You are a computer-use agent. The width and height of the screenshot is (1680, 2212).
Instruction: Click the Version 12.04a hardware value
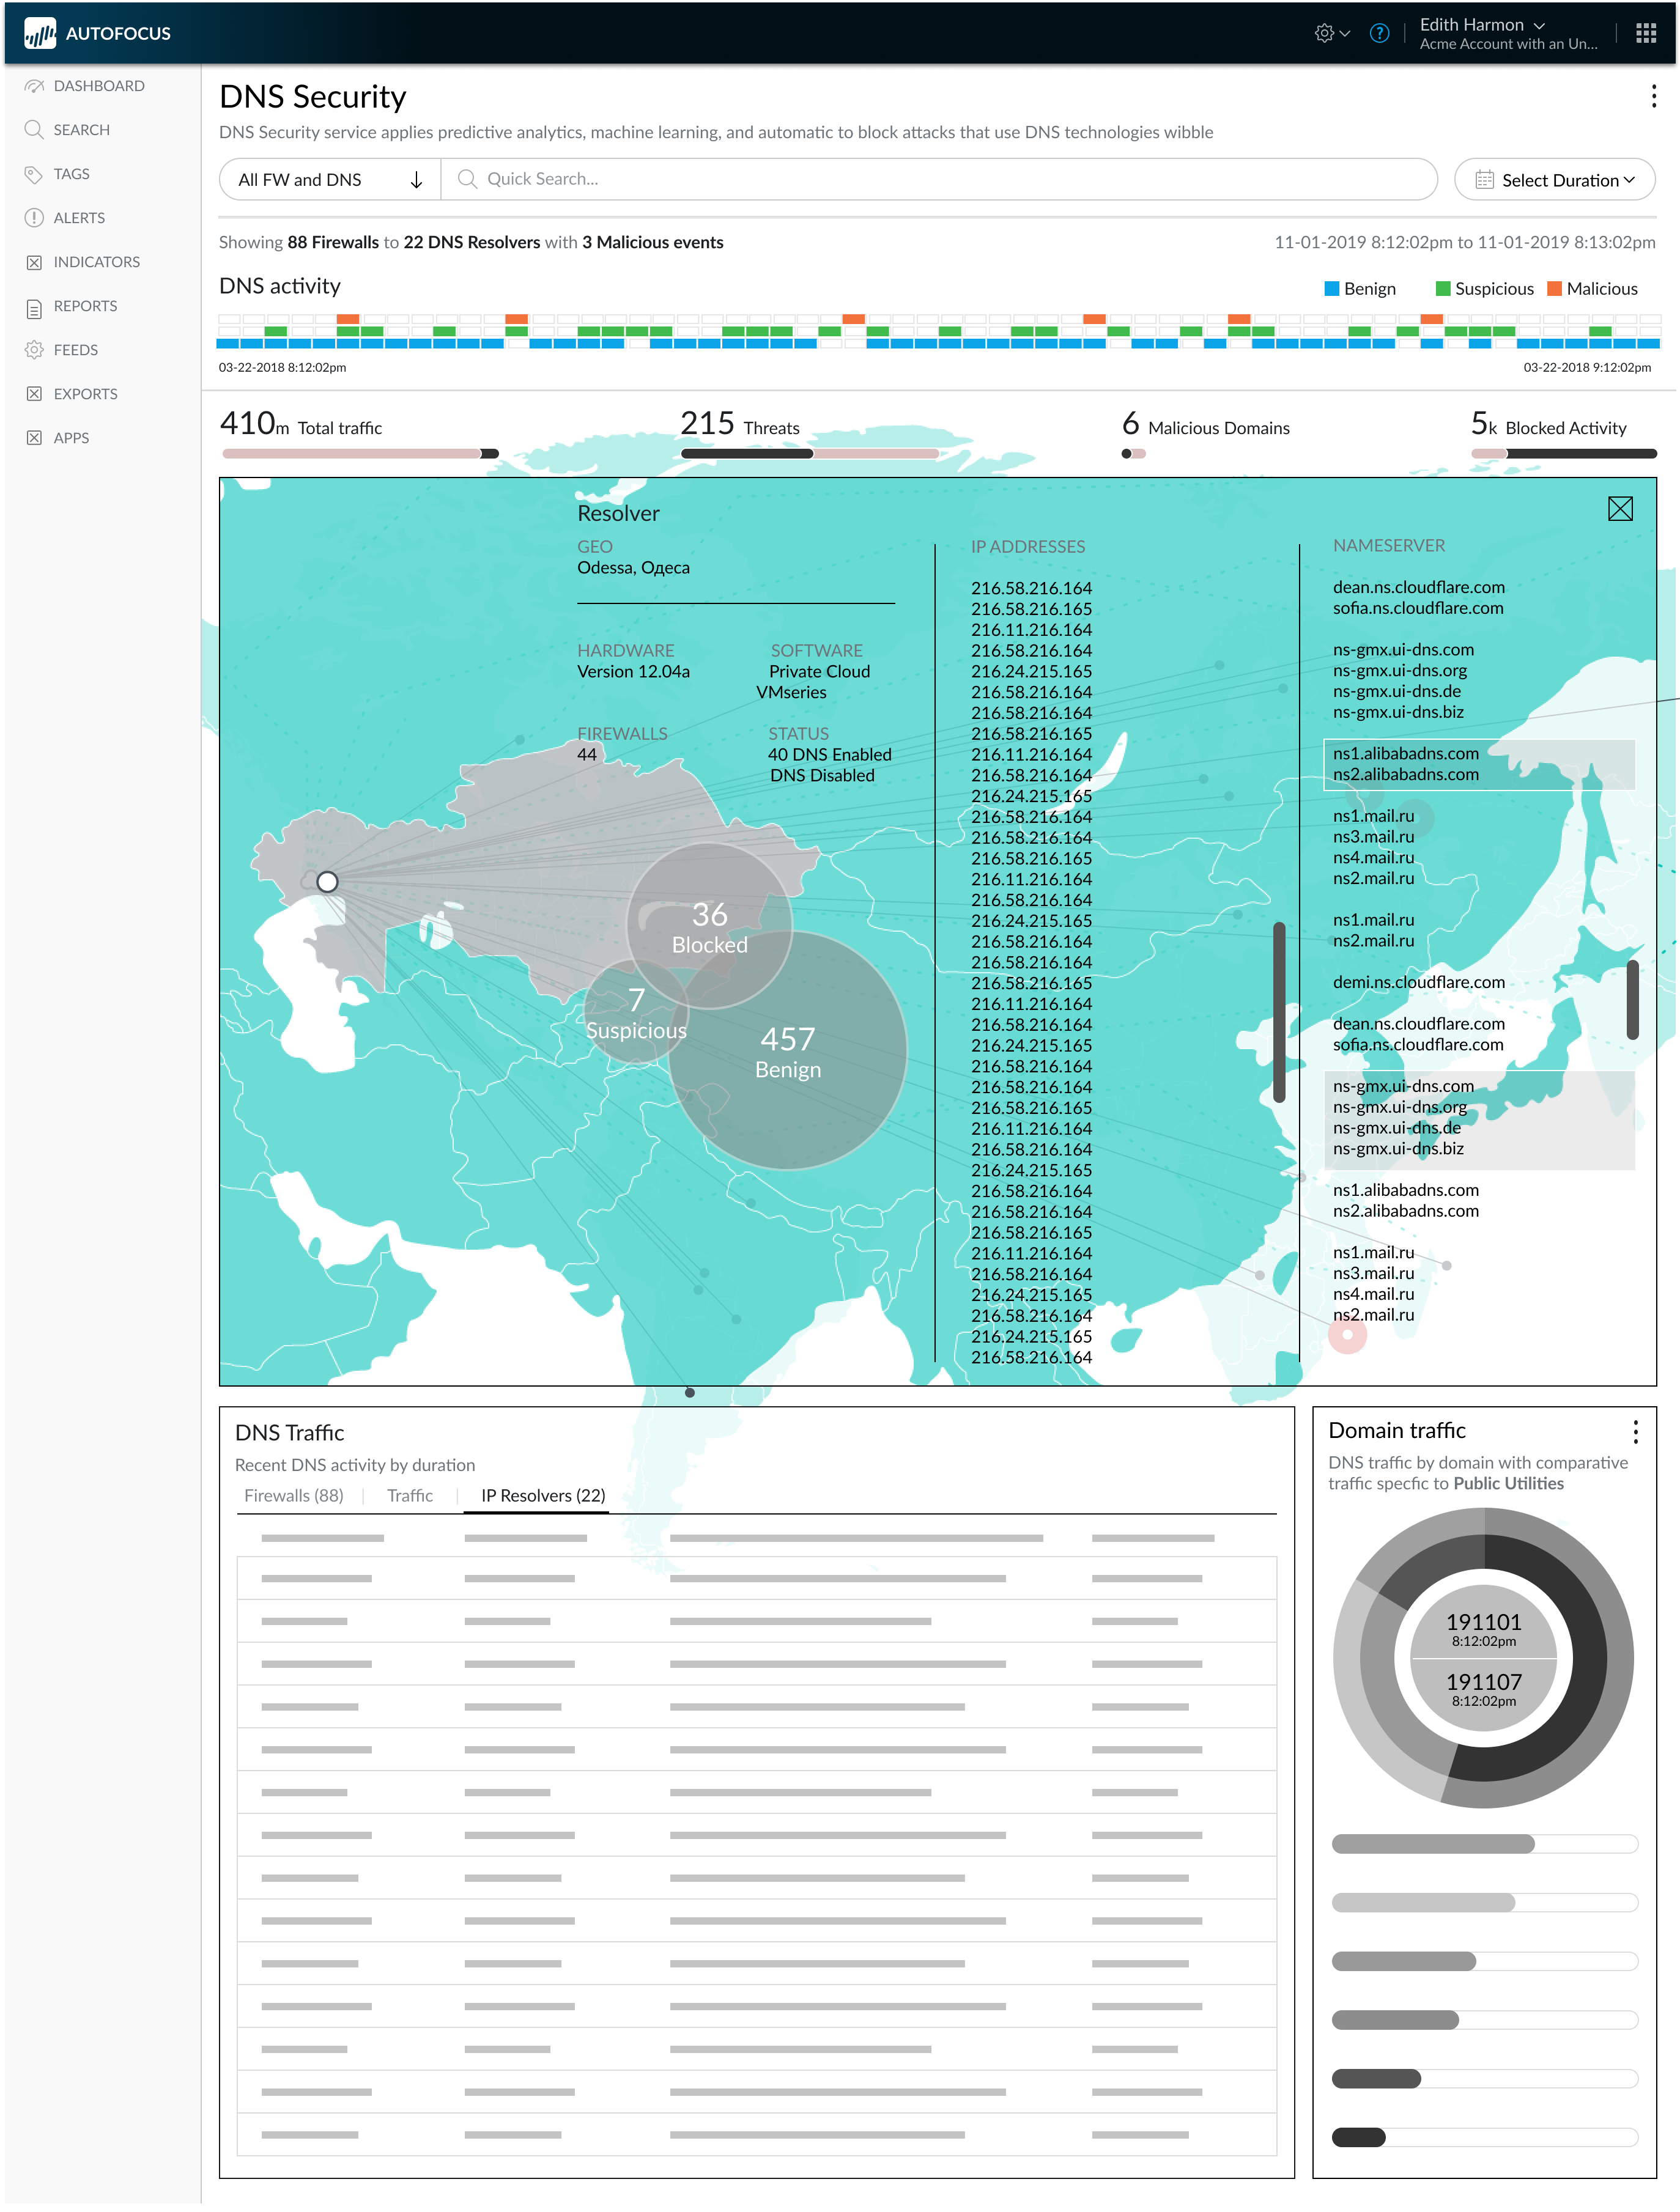[x=634, y=672]
